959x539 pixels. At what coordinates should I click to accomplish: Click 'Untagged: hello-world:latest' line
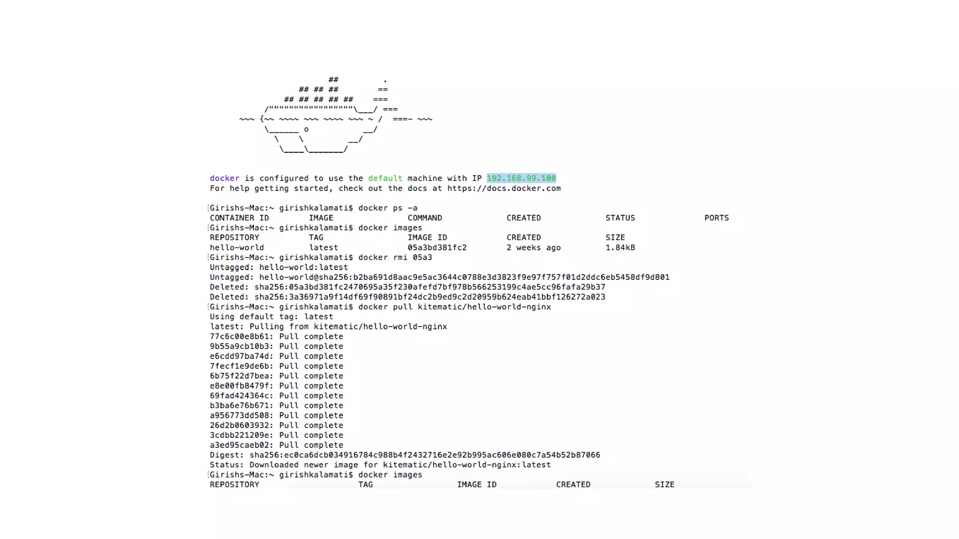[x=279, y=267]
